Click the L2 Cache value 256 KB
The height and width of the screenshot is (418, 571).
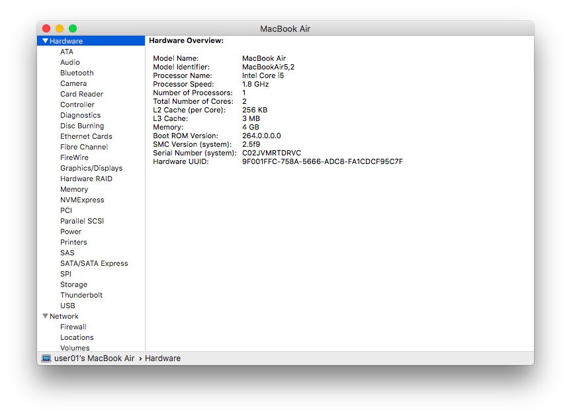[x=255, y=110]
